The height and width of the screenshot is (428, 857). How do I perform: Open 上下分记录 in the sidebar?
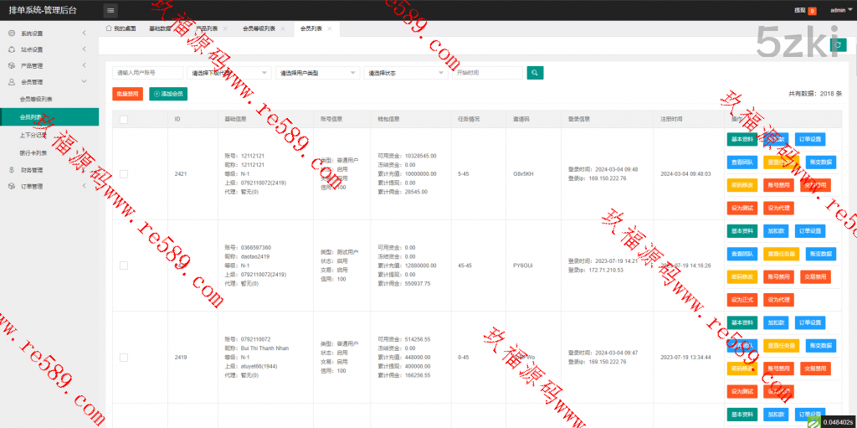(x=33, y=135)
